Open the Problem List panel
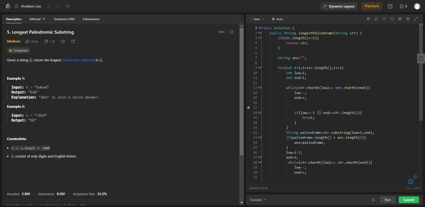Viewport: 425px width, 207px height. (x=28, y=6)
